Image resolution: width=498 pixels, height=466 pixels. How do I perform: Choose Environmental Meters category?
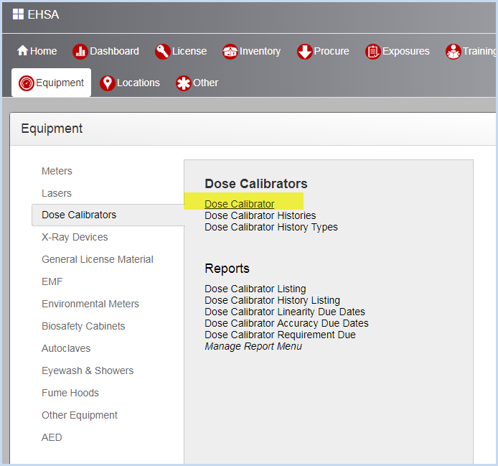pos(90,304)
